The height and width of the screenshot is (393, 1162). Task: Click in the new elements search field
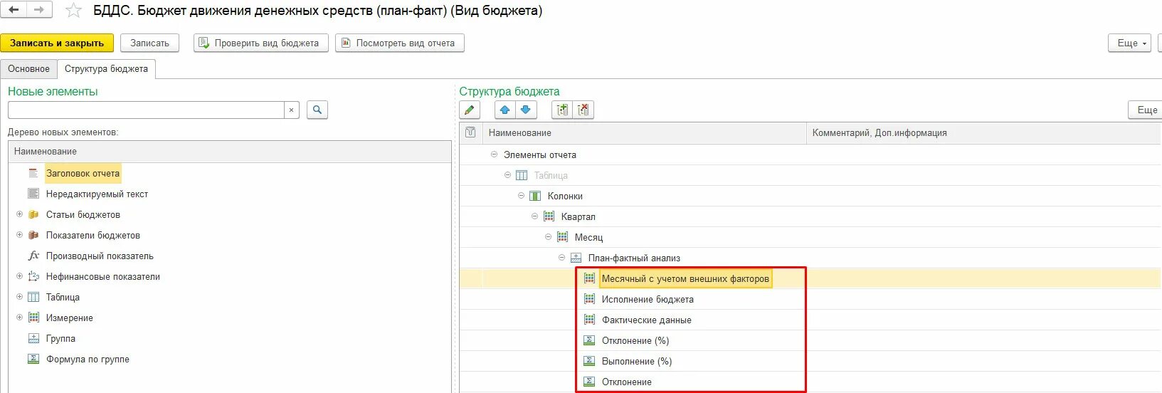[x=146, y=110]
